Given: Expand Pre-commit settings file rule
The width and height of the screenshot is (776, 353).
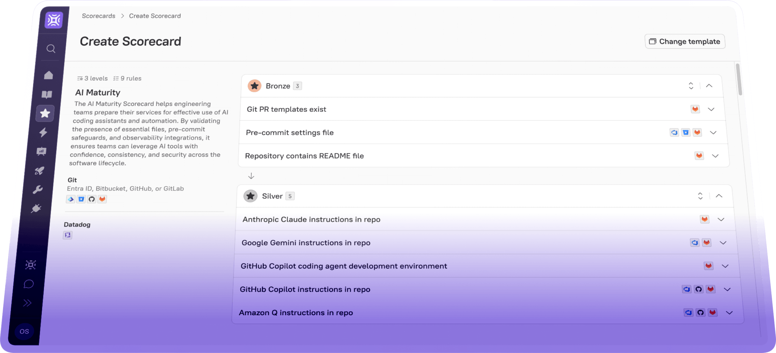Looking at the screenshot, I should (713, 133).
